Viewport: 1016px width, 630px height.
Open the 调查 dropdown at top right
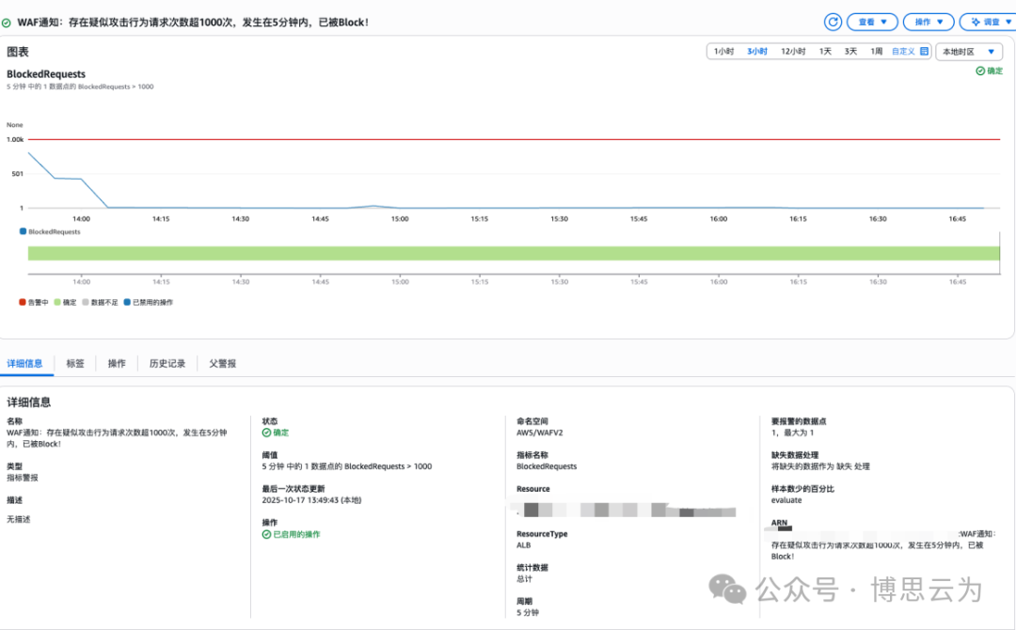tap(989, 22)
